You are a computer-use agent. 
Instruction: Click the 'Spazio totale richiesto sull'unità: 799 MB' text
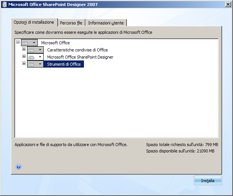(182, 145)
